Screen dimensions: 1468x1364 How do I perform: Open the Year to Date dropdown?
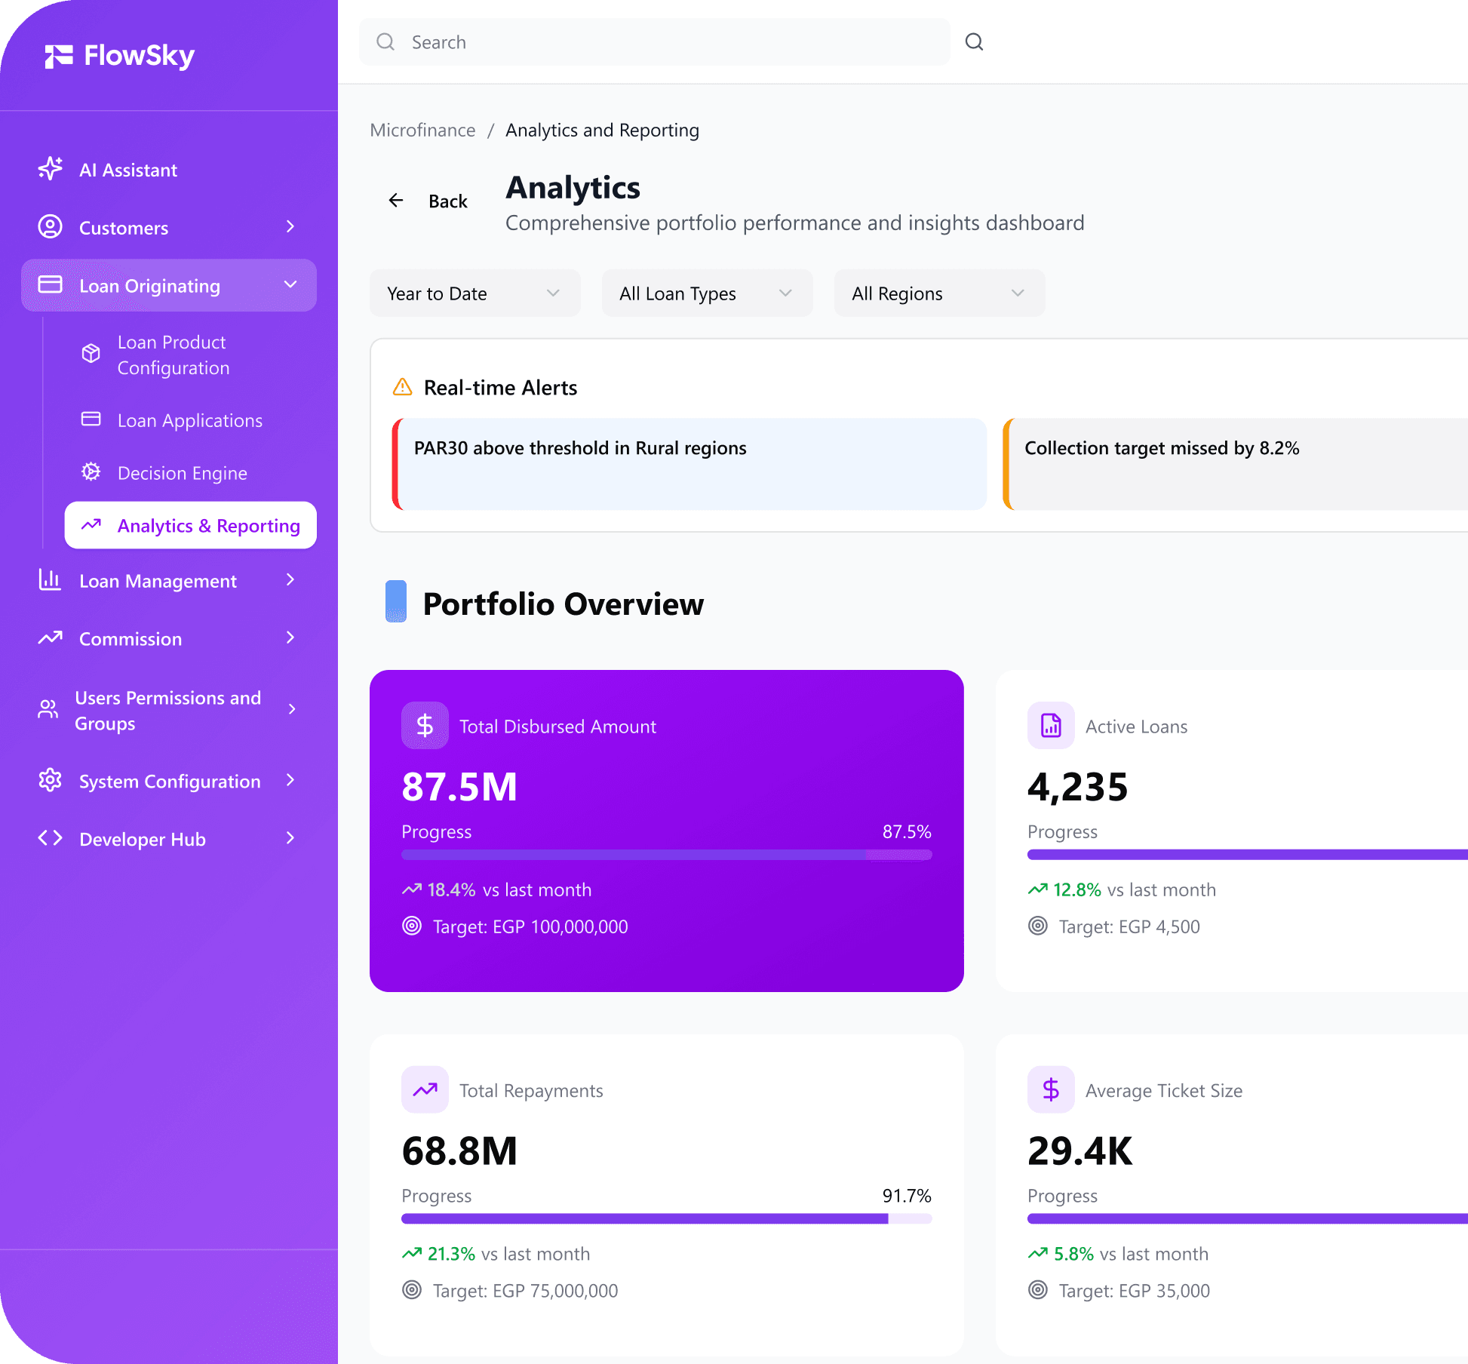(x=474, y=293)
